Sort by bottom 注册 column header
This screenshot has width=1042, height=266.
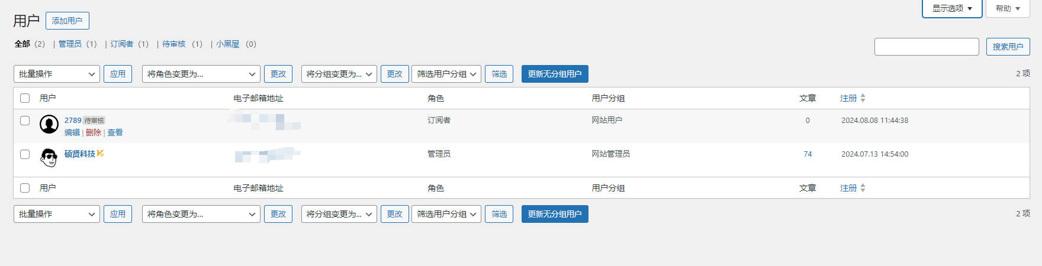click(848, 188)
